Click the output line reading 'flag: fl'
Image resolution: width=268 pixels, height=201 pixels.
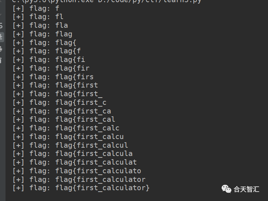[38, 17]
